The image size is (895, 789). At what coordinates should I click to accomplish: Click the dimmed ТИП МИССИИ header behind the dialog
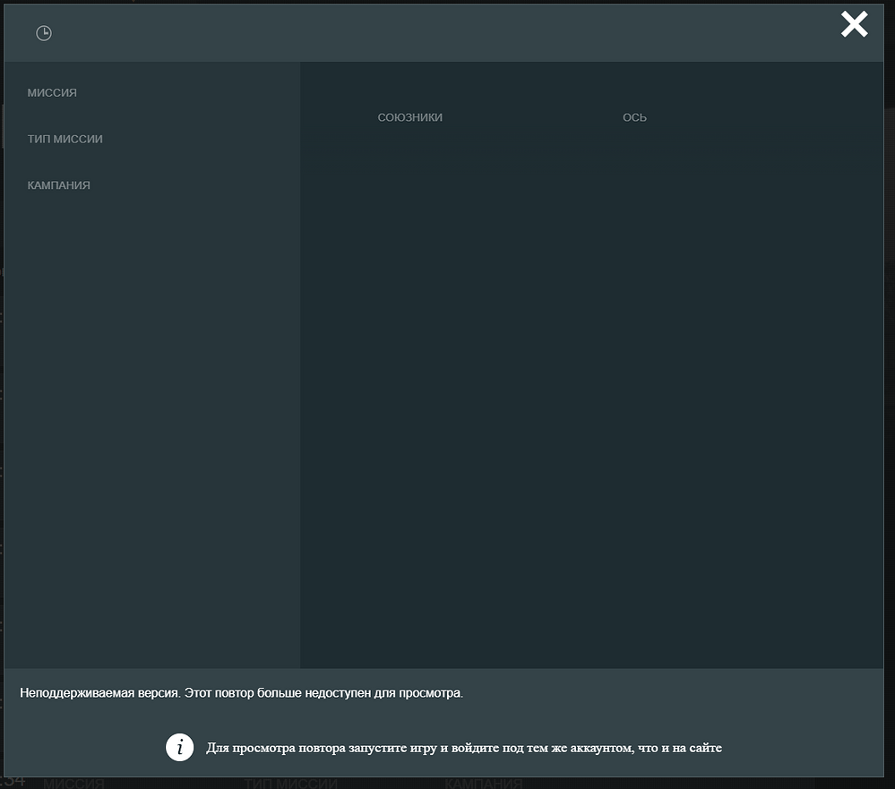pos(290,784)
